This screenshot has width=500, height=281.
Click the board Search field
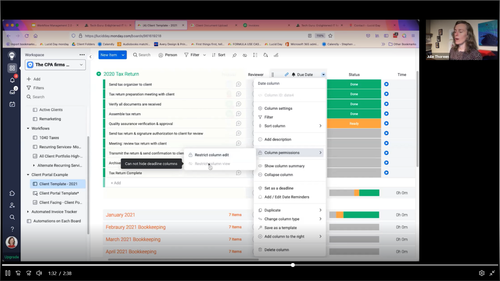[x=142, y=55]
